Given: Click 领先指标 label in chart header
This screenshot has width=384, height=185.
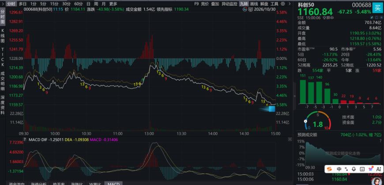Looking at the screenshot, I should [166, 9].
